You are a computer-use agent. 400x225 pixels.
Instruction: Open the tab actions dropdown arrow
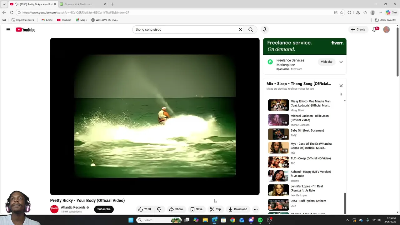pos(4,4)
